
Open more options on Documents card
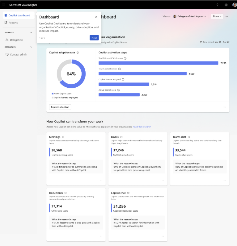101,236
